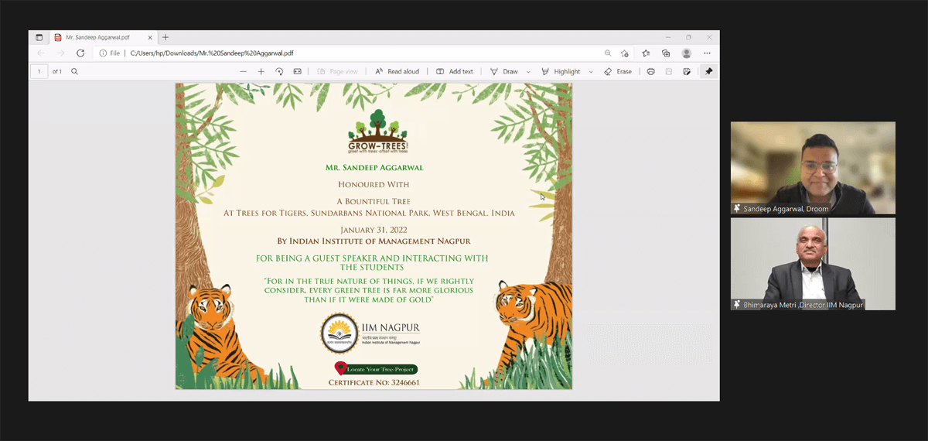Open the Favorites list
Viewport: 928px width, 441px height.
pyautogui.click(x=646, y=53)
